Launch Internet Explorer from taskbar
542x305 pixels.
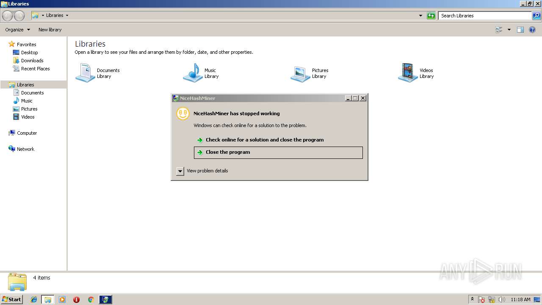coord(34,299)
